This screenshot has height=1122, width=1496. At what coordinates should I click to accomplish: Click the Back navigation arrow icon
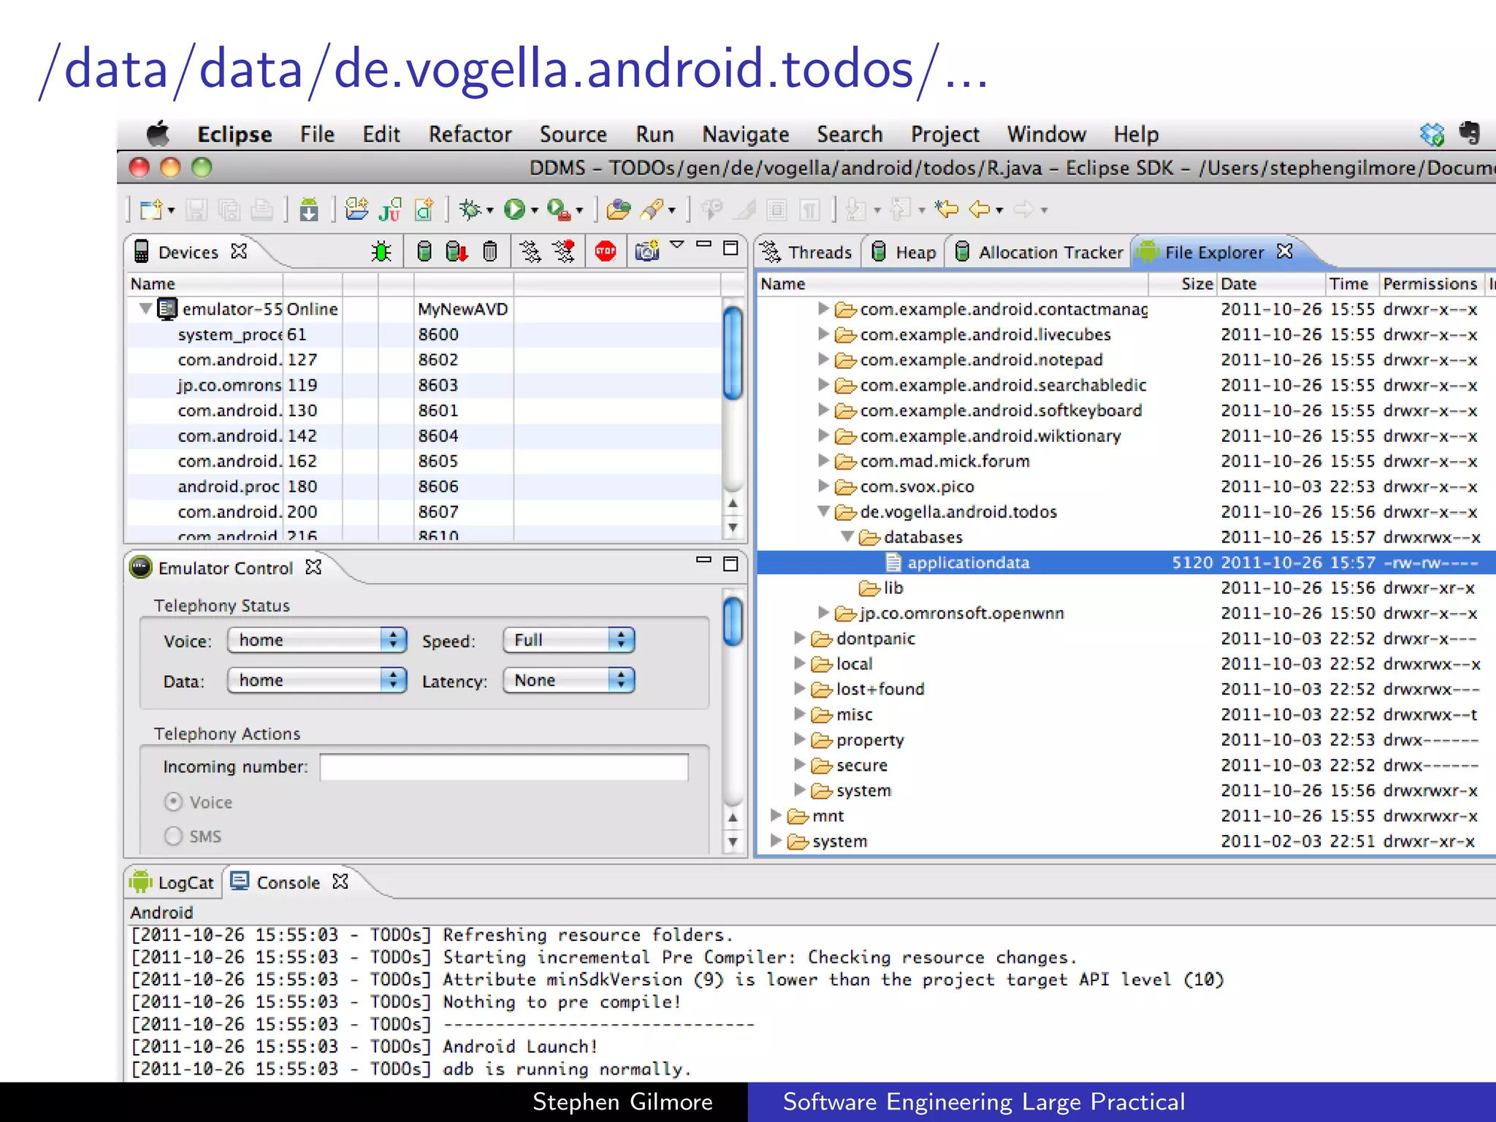coord(980,210)
